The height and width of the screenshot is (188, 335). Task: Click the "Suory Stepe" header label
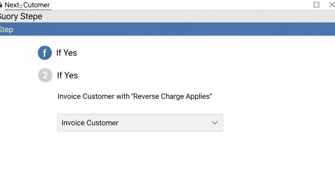[x=21, y=16]
